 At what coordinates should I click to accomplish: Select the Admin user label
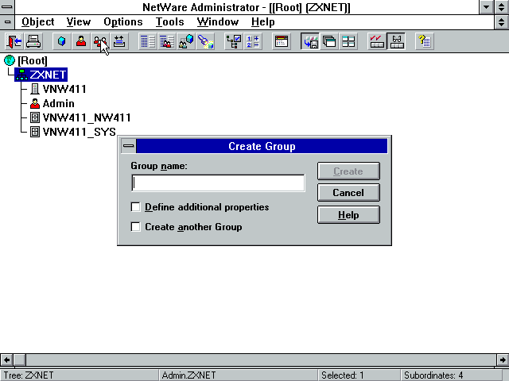[58, 103]
